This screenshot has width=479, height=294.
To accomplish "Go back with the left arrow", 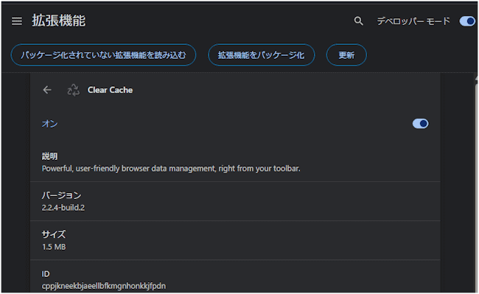I will coord(47,90).
